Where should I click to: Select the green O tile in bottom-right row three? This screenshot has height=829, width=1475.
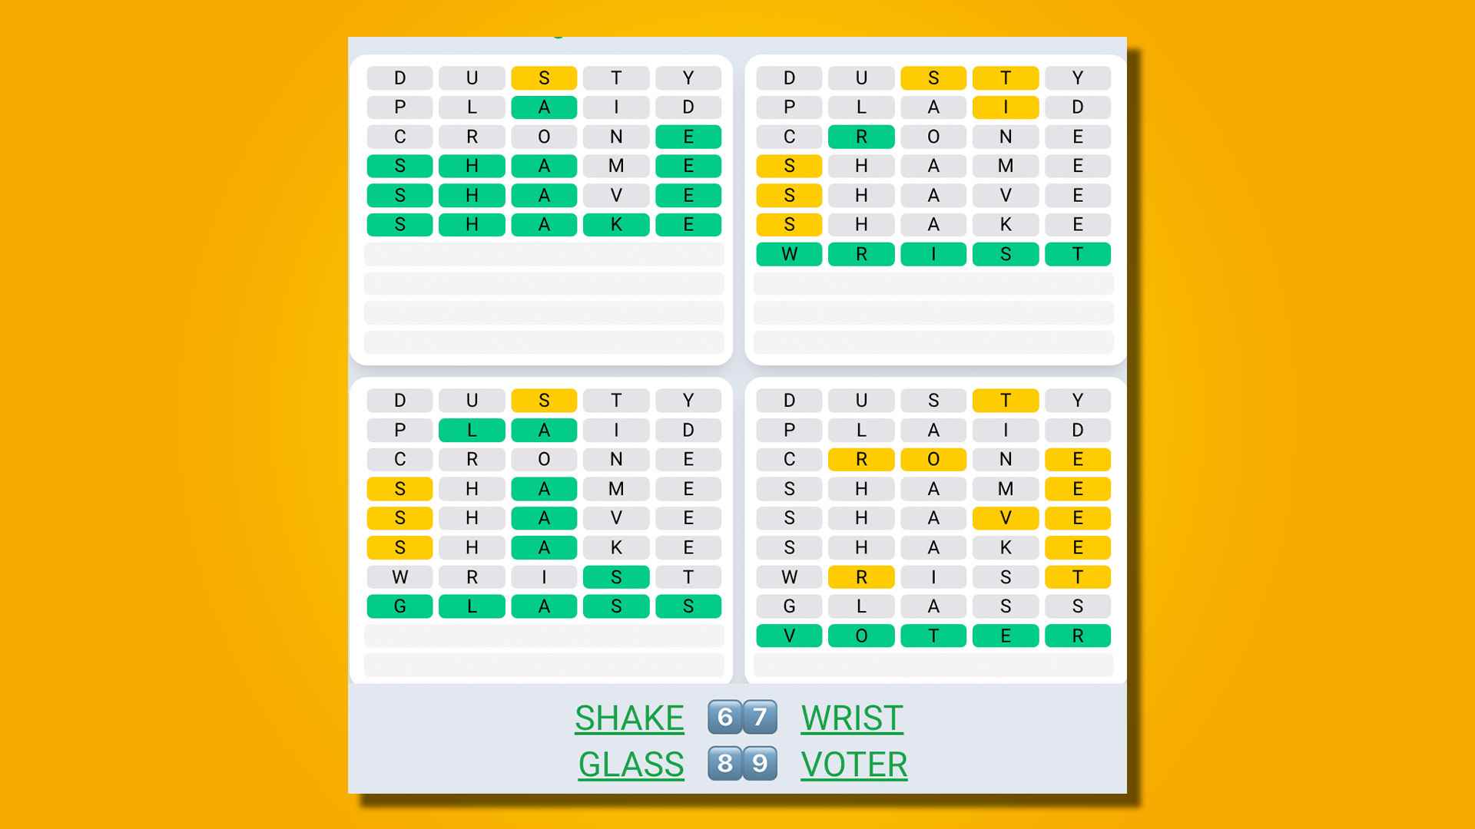pyautogui.click(x=860, y=636)
